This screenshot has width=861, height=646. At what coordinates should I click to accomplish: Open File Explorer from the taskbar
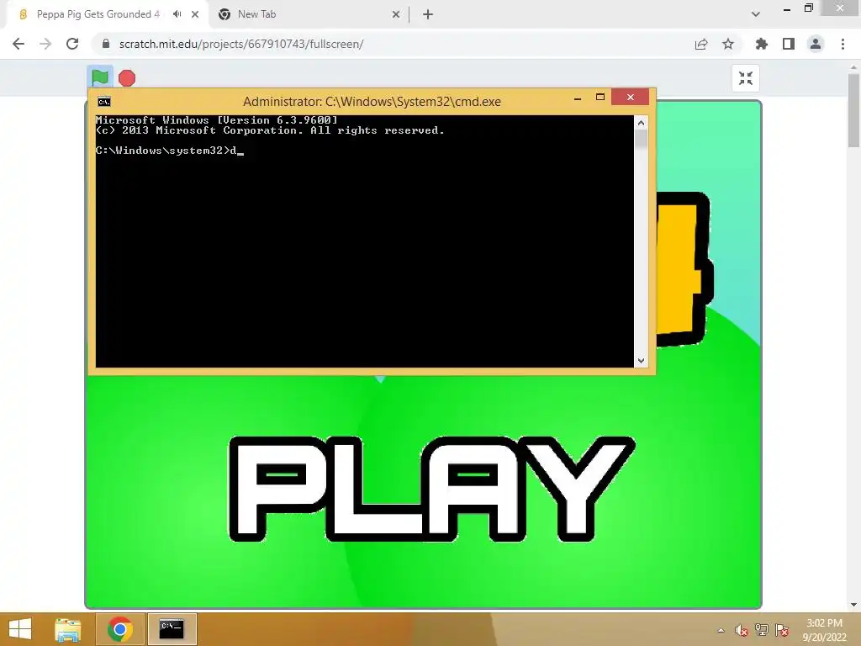[68, 629]
